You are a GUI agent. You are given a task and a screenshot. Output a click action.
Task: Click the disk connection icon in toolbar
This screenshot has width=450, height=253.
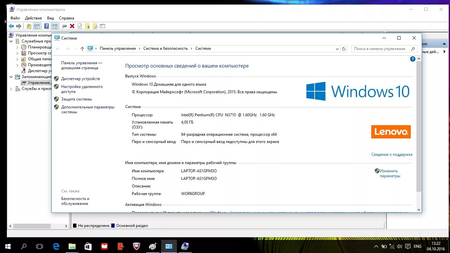point(64,26)
